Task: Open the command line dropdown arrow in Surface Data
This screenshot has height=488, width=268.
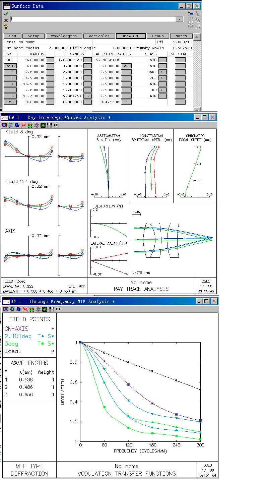Action: [180, 19]
